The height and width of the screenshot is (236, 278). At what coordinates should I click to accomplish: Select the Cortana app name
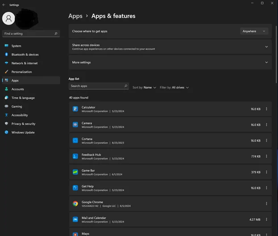point(87,139)
